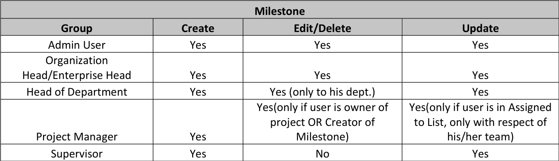
Task: Click Admin User's Update Yes cell
Action: coord(480,45)
